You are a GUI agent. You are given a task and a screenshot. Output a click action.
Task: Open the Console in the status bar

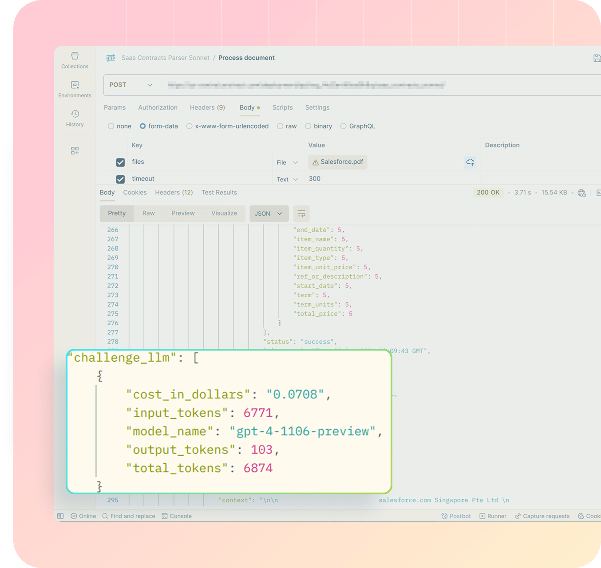177,516
